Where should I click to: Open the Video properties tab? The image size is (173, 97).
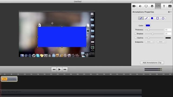(x=134, y=6)
